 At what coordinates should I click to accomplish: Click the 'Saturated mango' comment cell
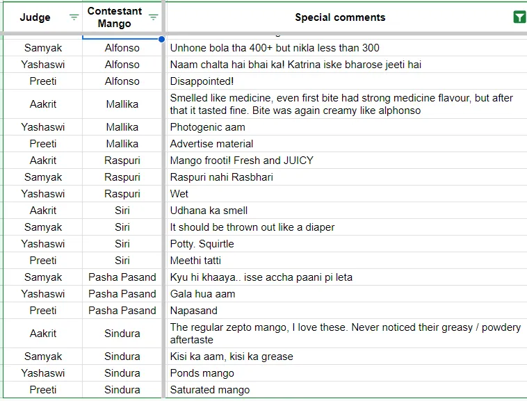point(346,390)
